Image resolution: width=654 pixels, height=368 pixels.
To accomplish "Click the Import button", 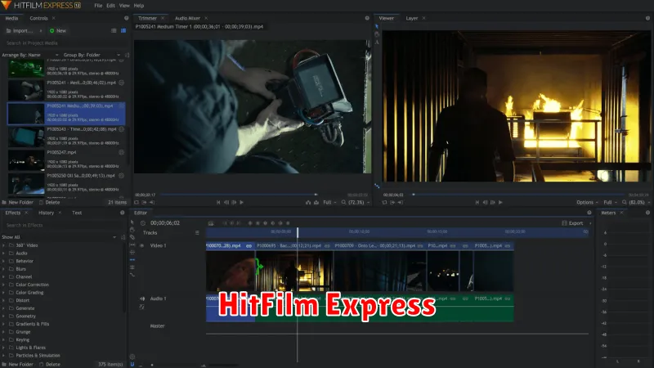I will point(20,31).
